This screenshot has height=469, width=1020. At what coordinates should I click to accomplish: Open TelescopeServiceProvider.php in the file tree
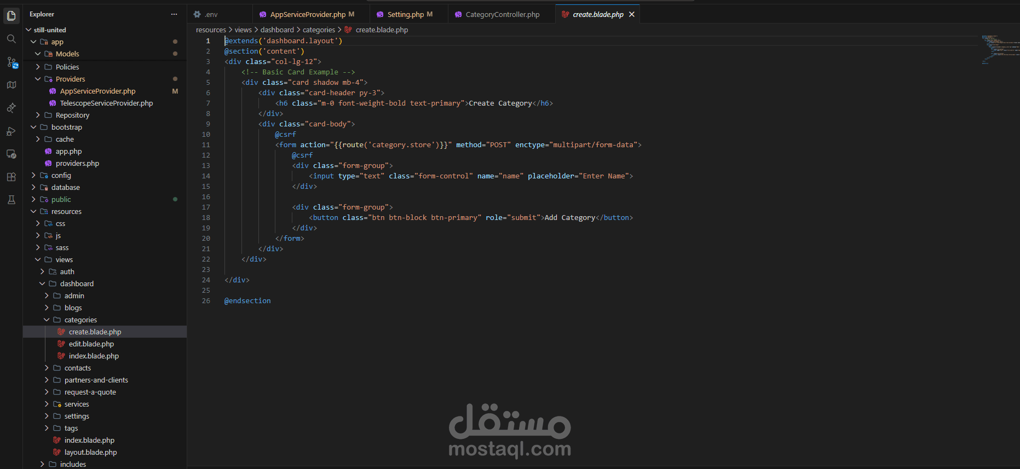pyautogui.click(x=105, y=103)
